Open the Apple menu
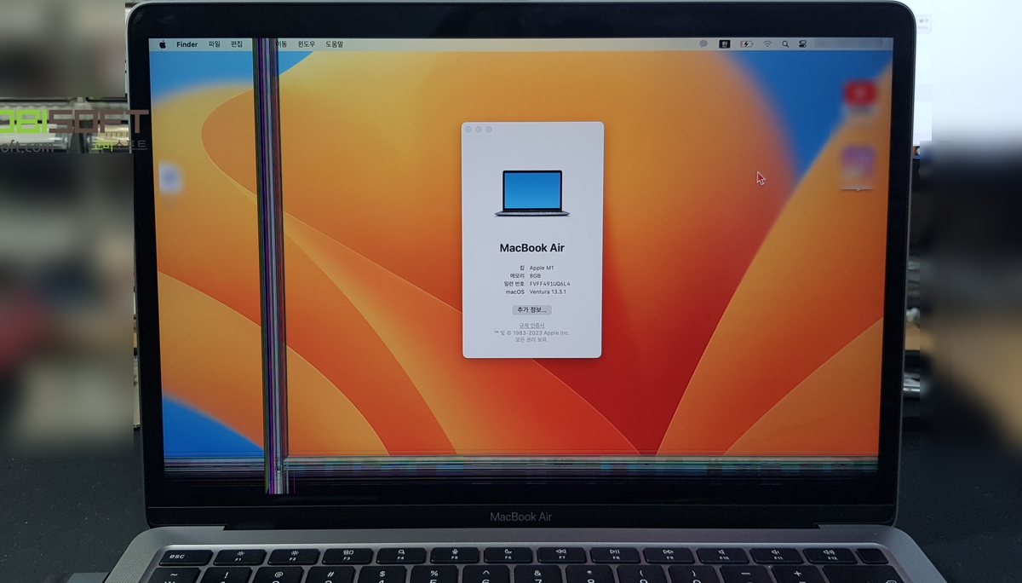The image size is (1022, 583). (x=162, y=44)
